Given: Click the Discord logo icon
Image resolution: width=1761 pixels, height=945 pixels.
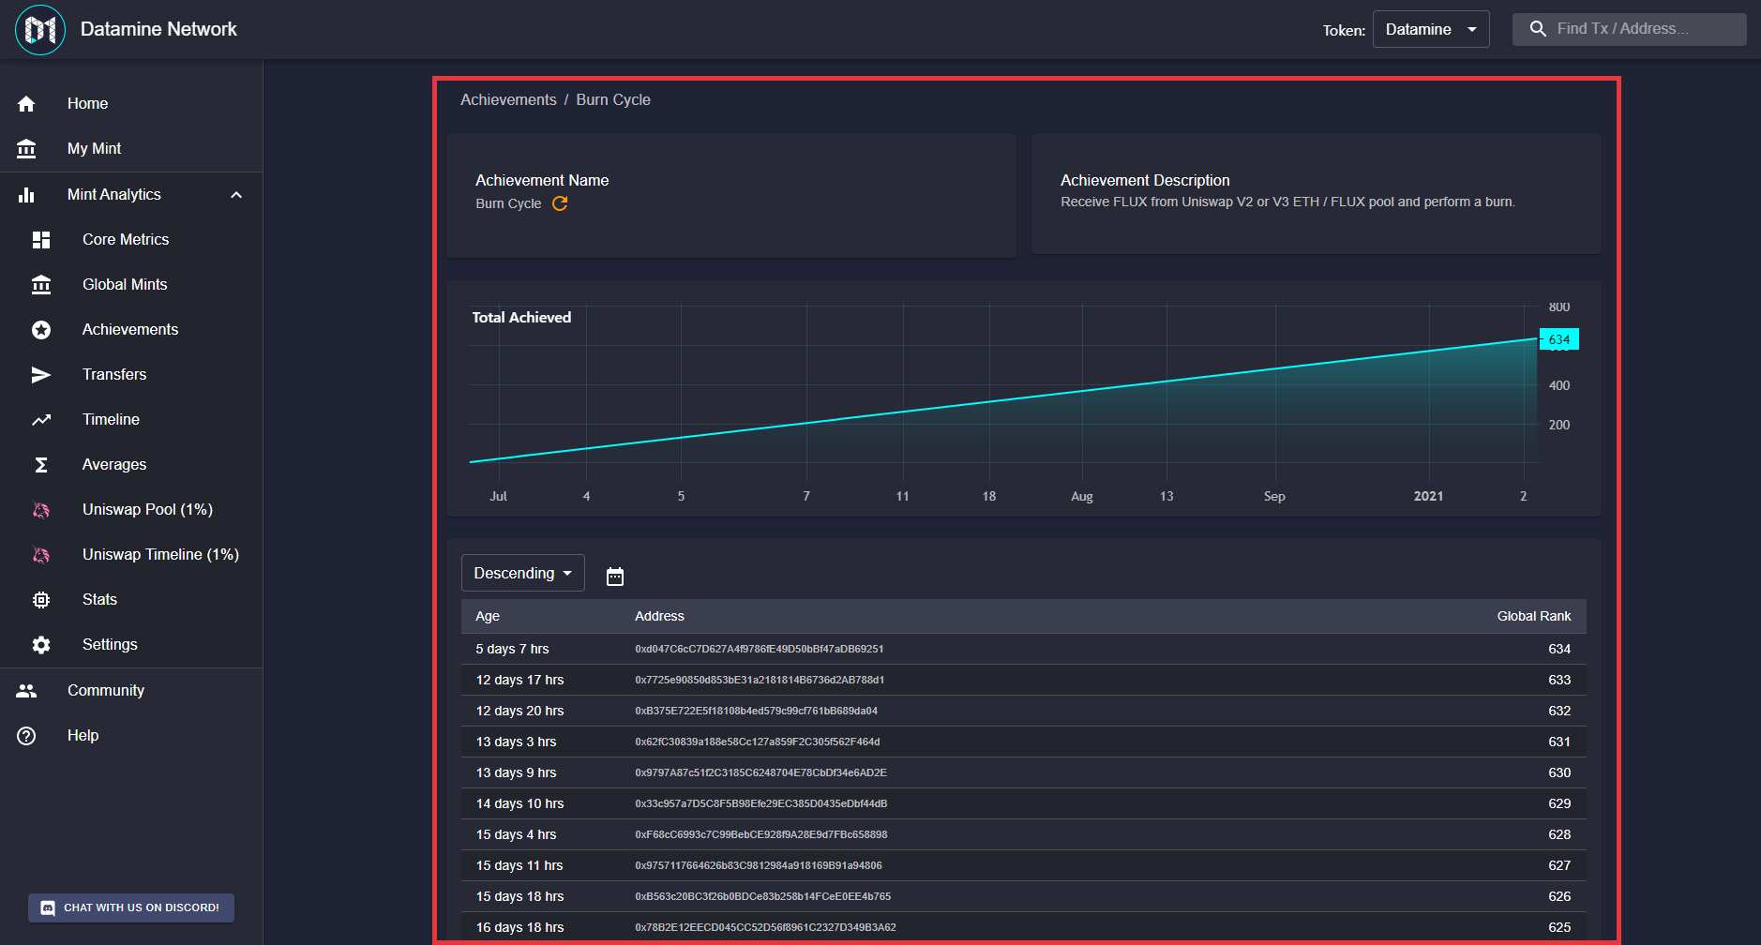Looking at the screenshot, I should point(48,907).
